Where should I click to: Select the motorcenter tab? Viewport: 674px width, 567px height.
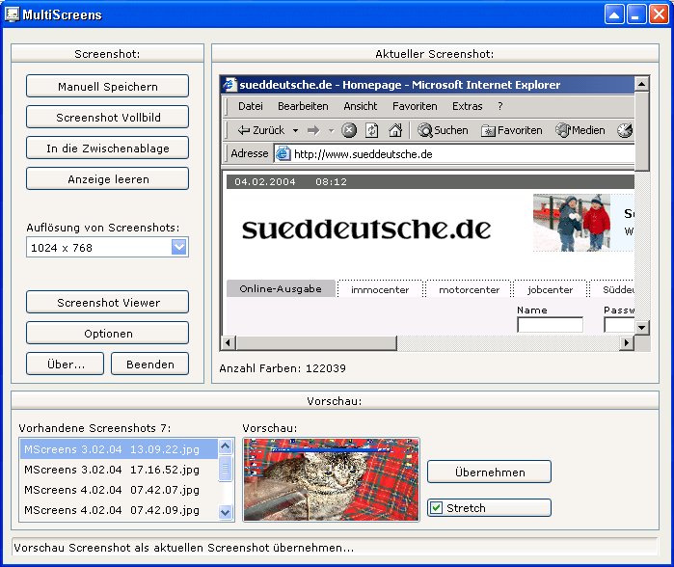click(x=469, y=289)
